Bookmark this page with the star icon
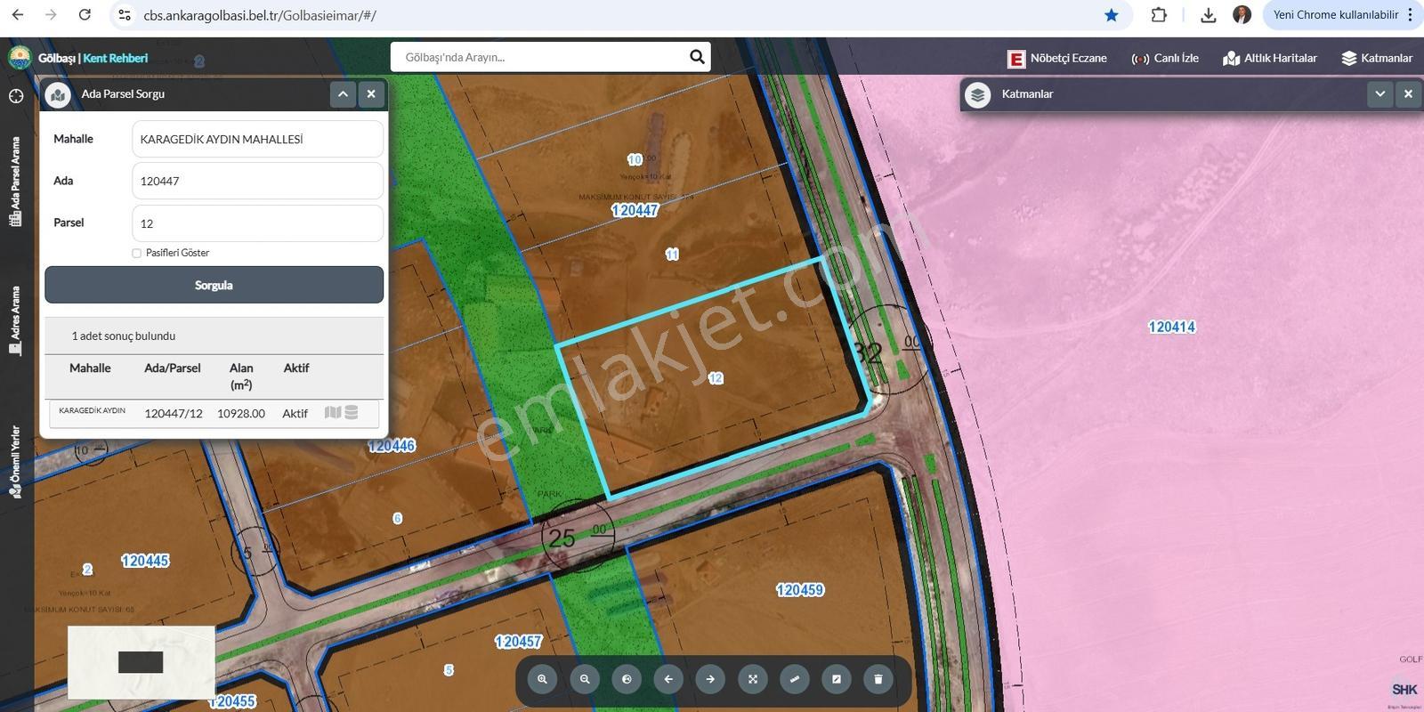The width and height of the screenshot is (1424, 712). click(1112, 15)
